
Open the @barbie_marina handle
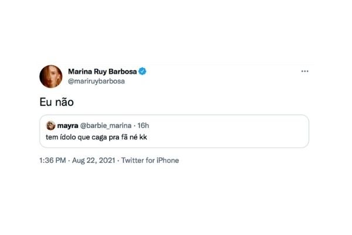[x=106, y=126]
